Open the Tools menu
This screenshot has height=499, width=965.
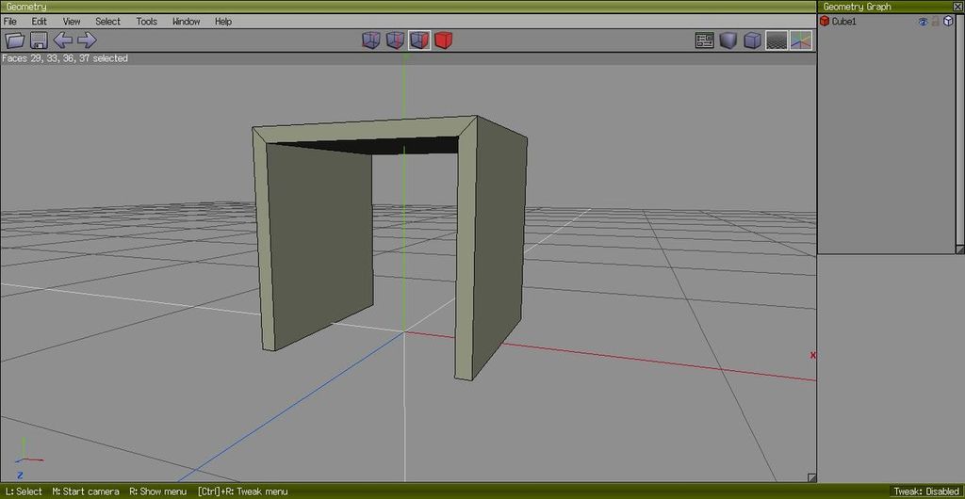(x=146, y=21)
